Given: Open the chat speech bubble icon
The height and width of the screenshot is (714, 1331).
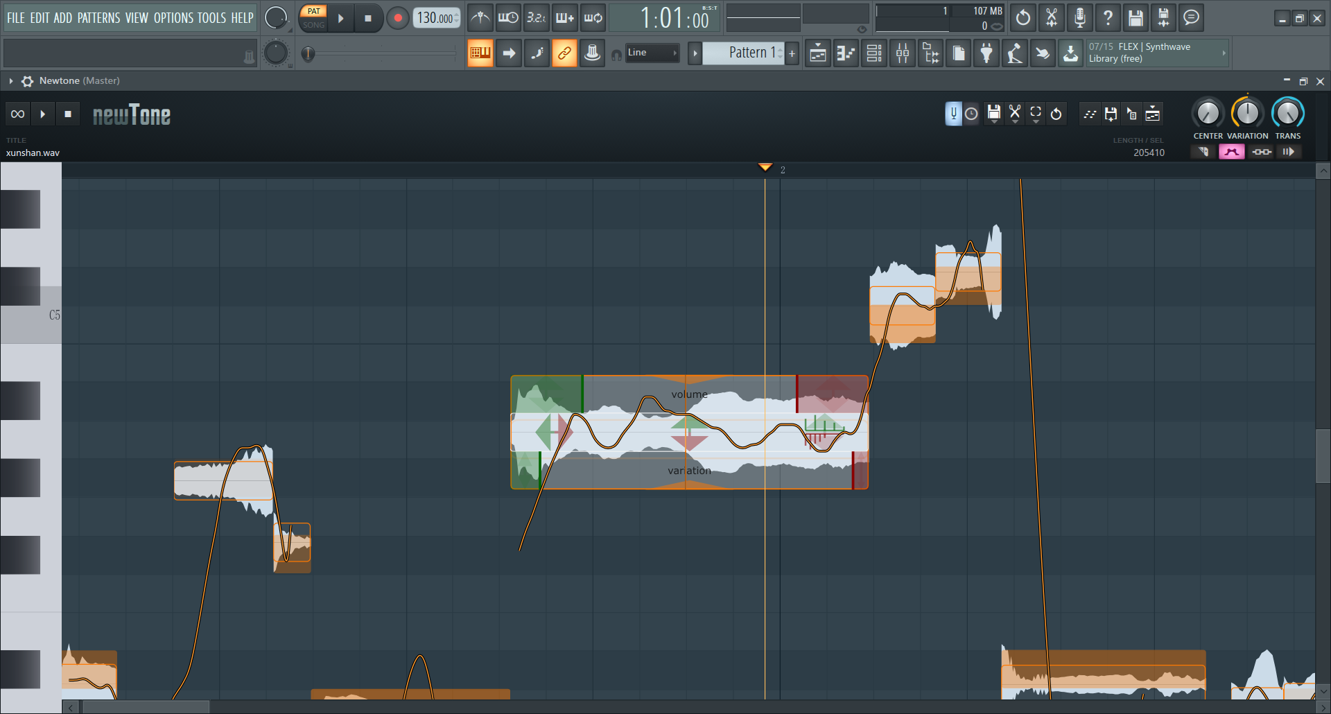Looking at the screenshot, I should (x=1191, y=18).
